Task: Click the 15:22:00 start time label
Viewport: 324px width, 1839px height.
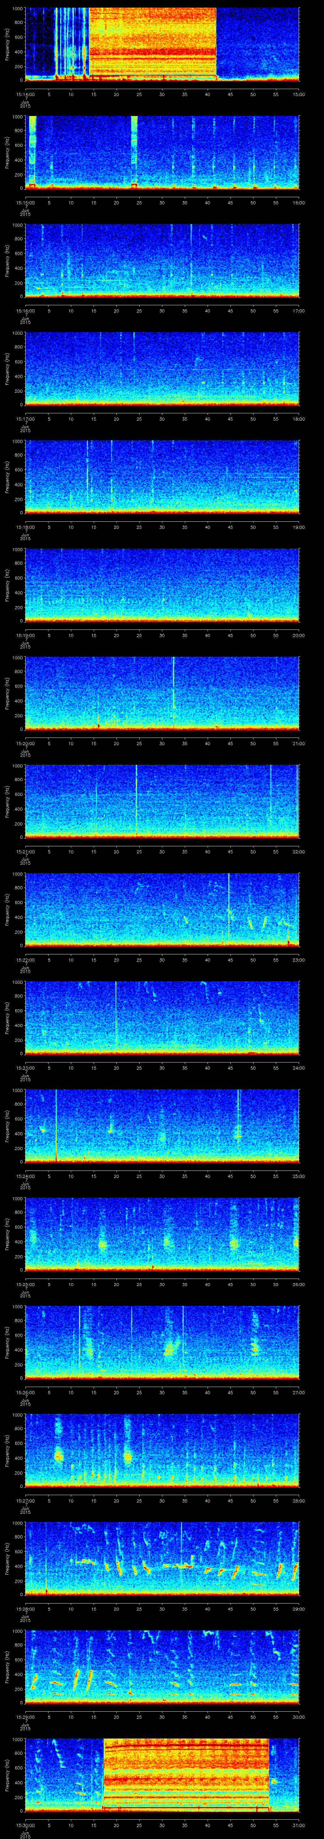Action: (x=26, y=960)
